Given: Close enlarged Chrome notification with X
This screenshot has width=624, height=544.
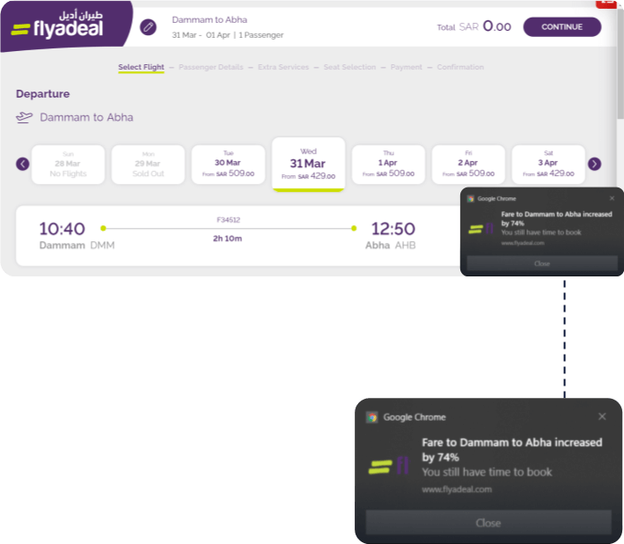Looking at the screenshot, I should click(602, 416).
